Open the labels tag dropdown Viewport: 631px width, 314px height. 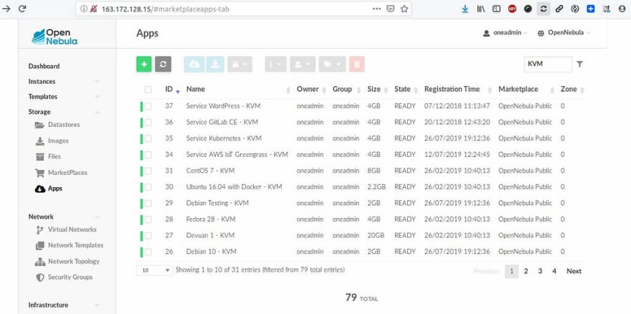333,64
